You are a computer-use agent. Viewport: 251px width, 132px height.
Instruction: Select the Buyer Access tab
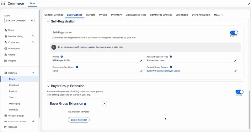(75, 15)
